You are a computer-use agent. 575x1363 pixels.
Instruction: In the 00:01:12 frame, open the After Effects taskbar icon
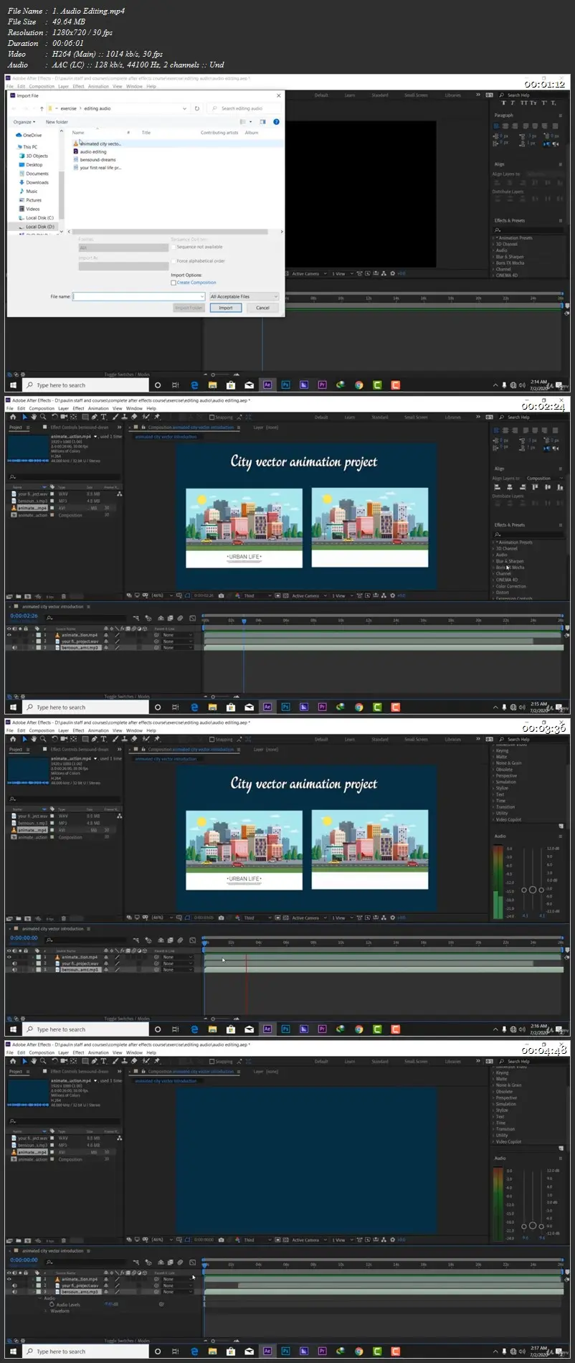point(267,385)
